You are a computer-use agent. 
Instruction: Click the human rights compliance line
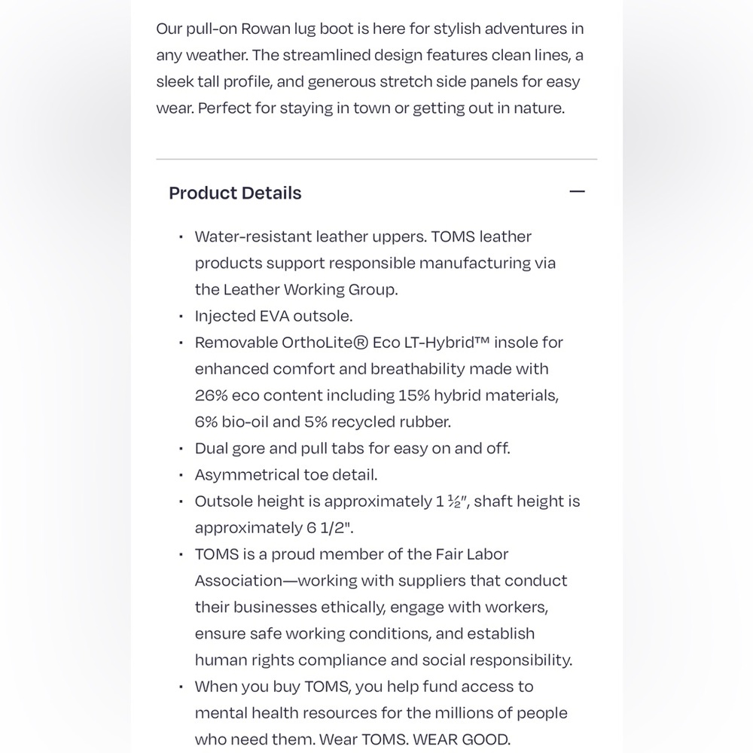(384, 660)
